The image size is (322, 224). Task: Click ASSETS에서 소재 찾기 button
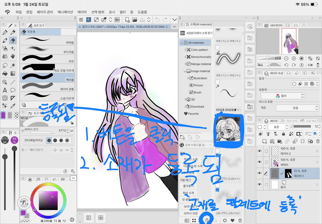196,33
